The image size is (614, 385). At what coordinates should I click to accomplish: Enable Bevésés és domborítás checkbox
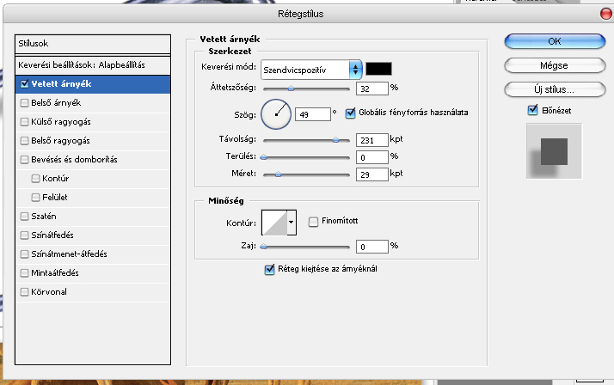tap(24, 159)
